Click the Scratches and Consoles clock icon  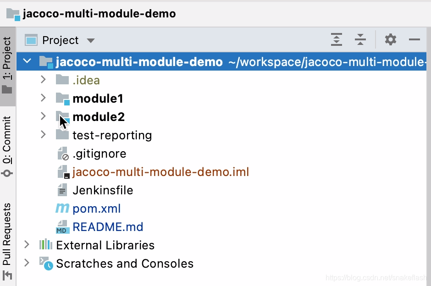click(x=46, y=263)
